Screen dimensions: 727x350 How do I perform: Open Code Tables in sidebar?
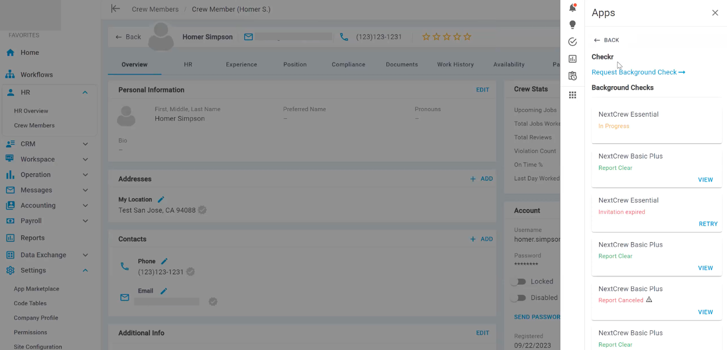[30, 303]
